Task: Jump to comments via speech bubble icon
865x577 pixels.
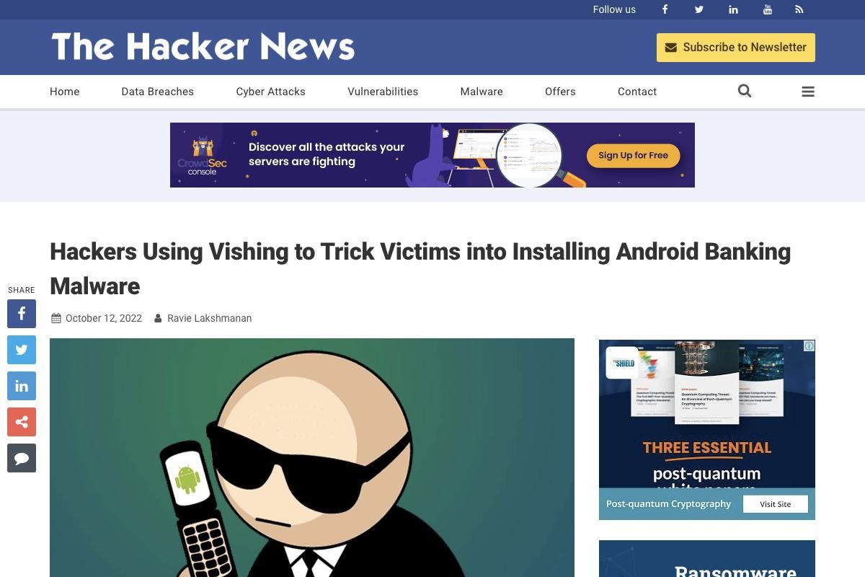Action: coord(22,458)
